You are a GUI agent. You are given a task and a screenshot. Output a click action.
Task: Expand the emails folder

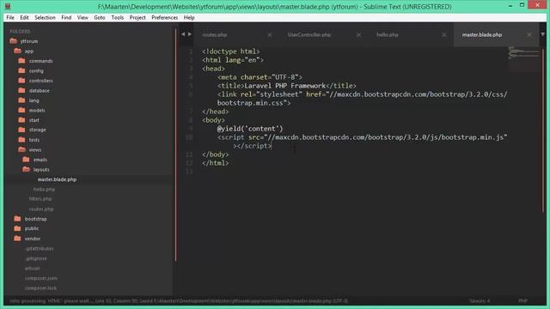tap(26, 160)
